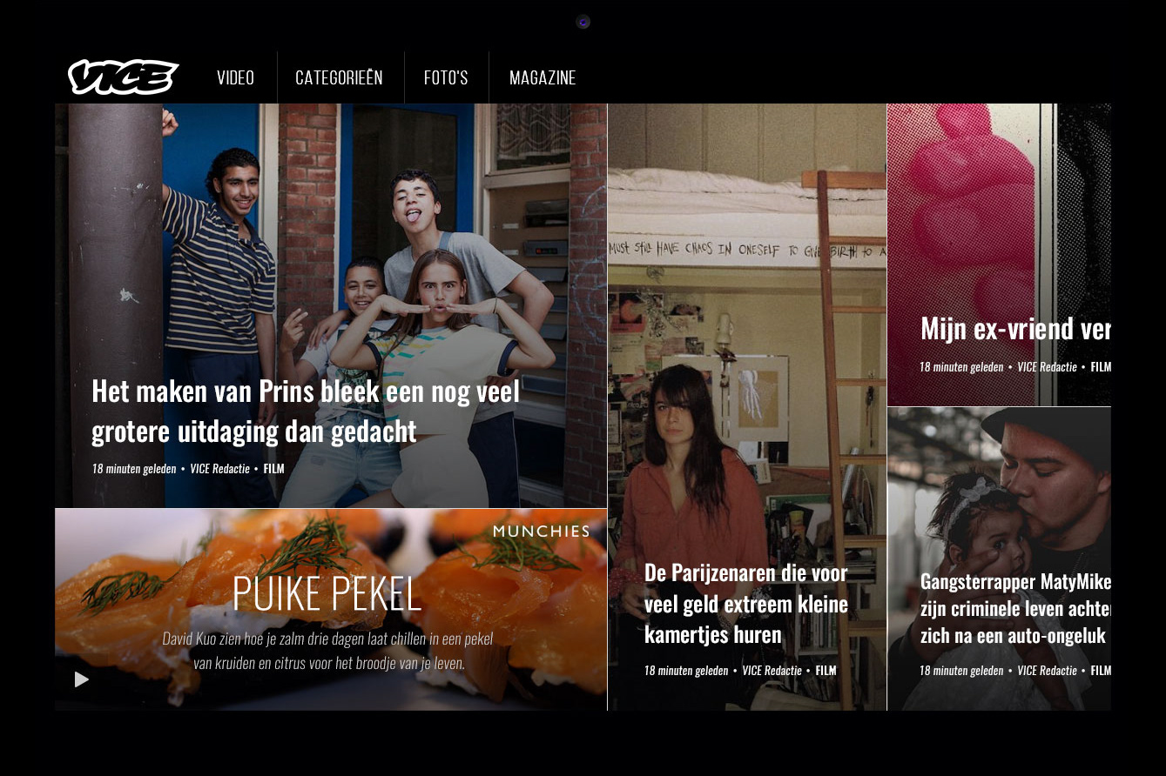
Task: Open the Puike Pekel title
Action: click(x=327, y=594)
